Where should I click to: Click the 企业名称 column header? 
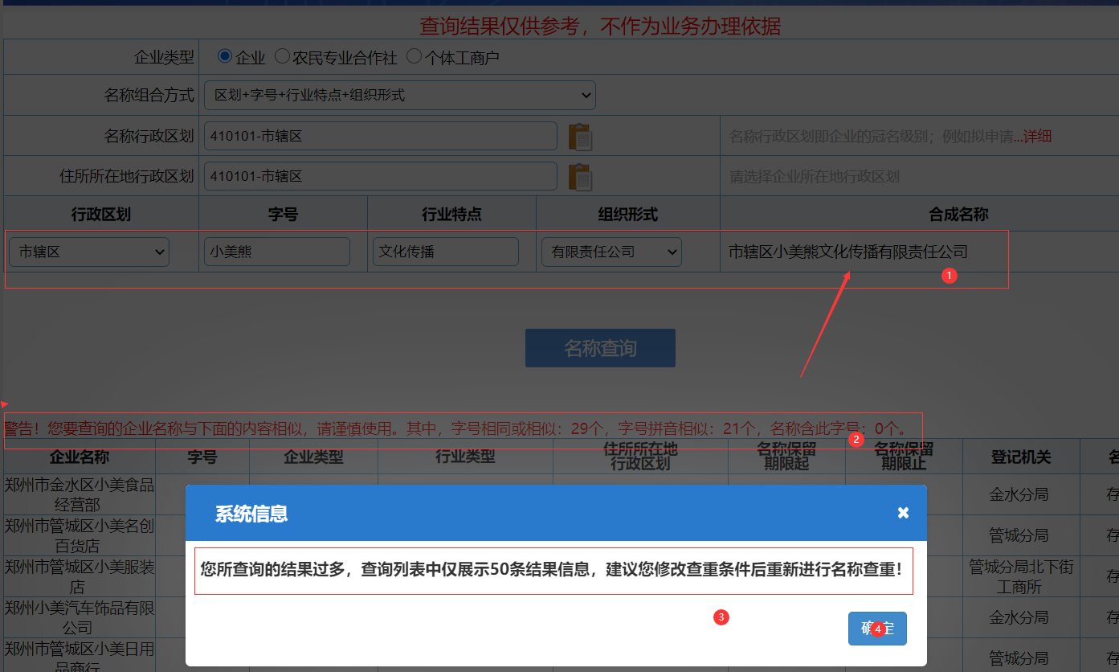[x=80, y=457]
